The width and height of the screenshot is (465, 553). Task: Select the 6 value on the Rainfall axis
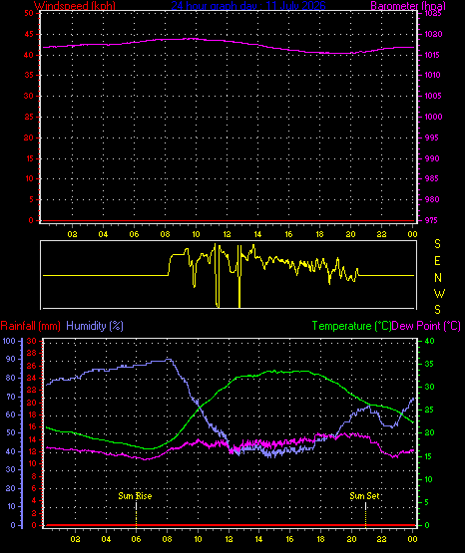point(34,488)
